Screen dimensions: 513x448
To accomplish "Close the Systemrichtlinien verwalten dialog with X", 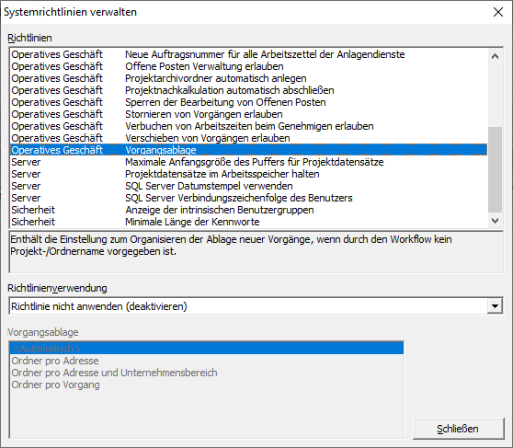I will (x=498, y=12).
